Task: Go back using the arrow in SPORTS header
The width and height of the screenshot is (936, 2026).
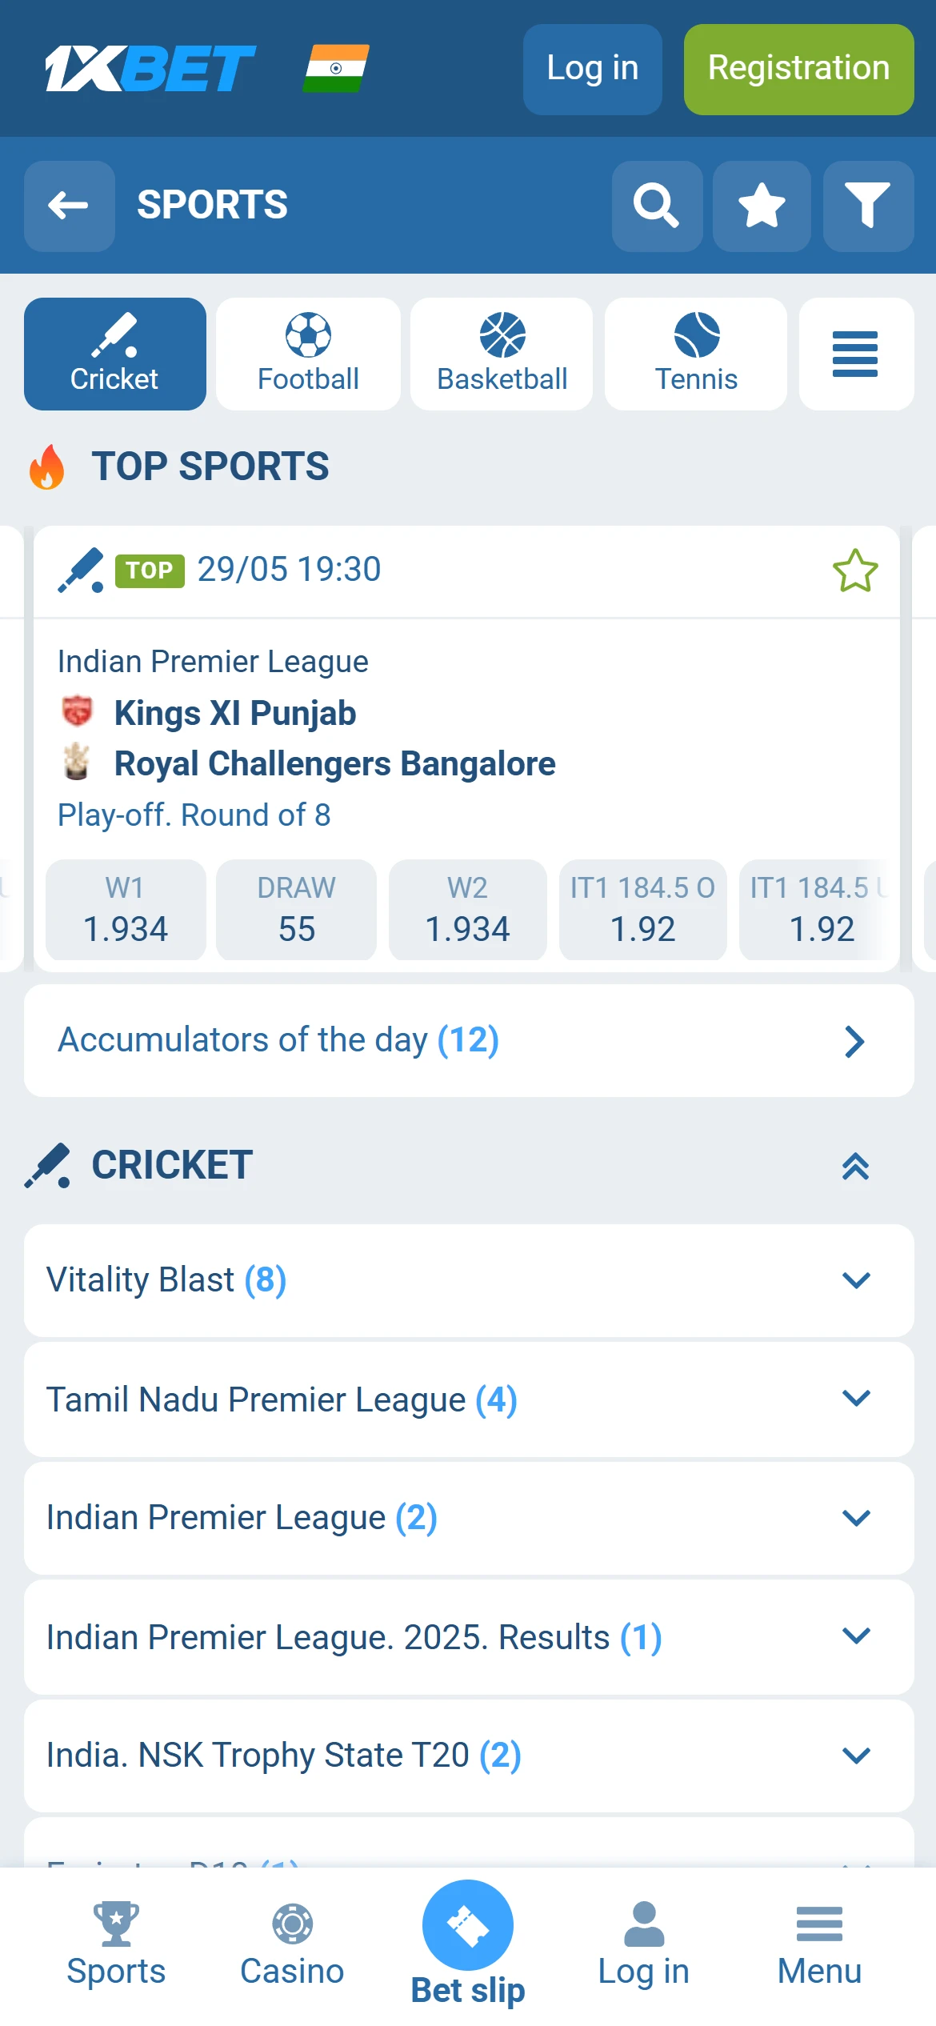Action: 69,206
